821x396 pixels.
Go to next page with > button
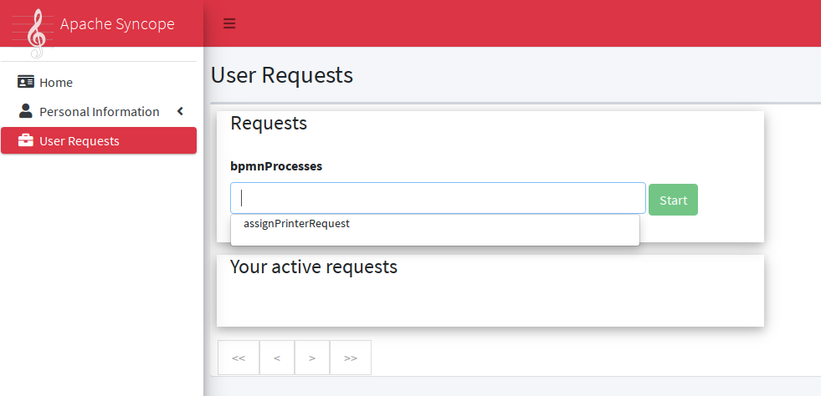click(312, 358)
